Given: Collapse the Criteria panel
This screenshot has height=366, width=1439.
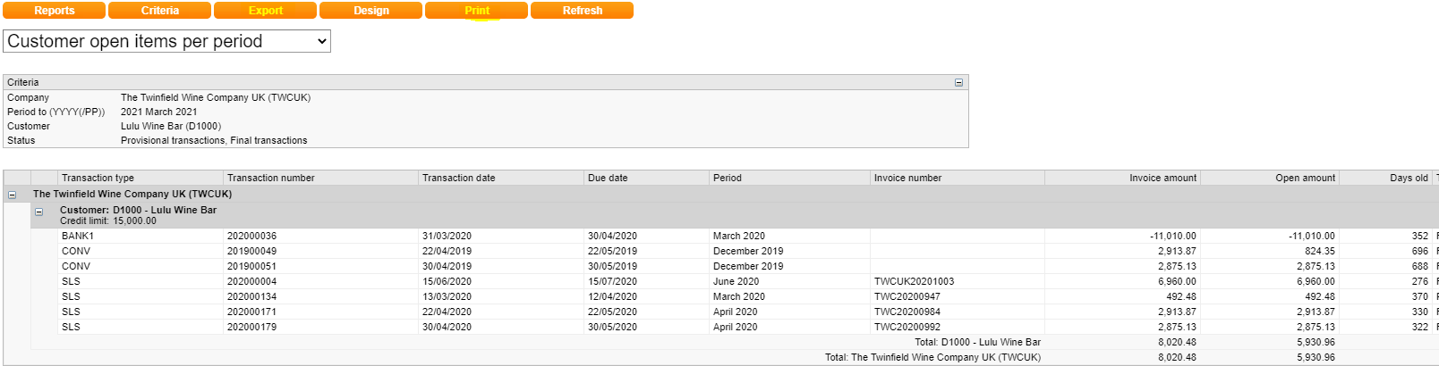Looking at the screenshot, I should 958,82.
